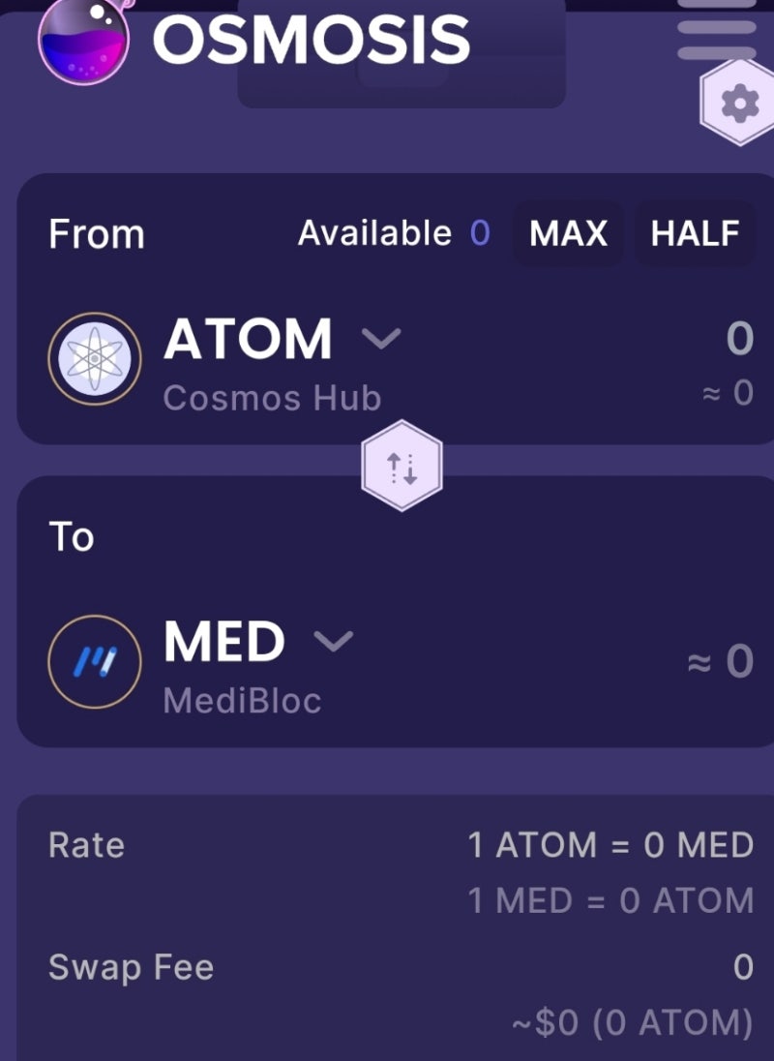This screenshot has height=1061, width=774.
Task: Click the MED token name
Action: 224,642
